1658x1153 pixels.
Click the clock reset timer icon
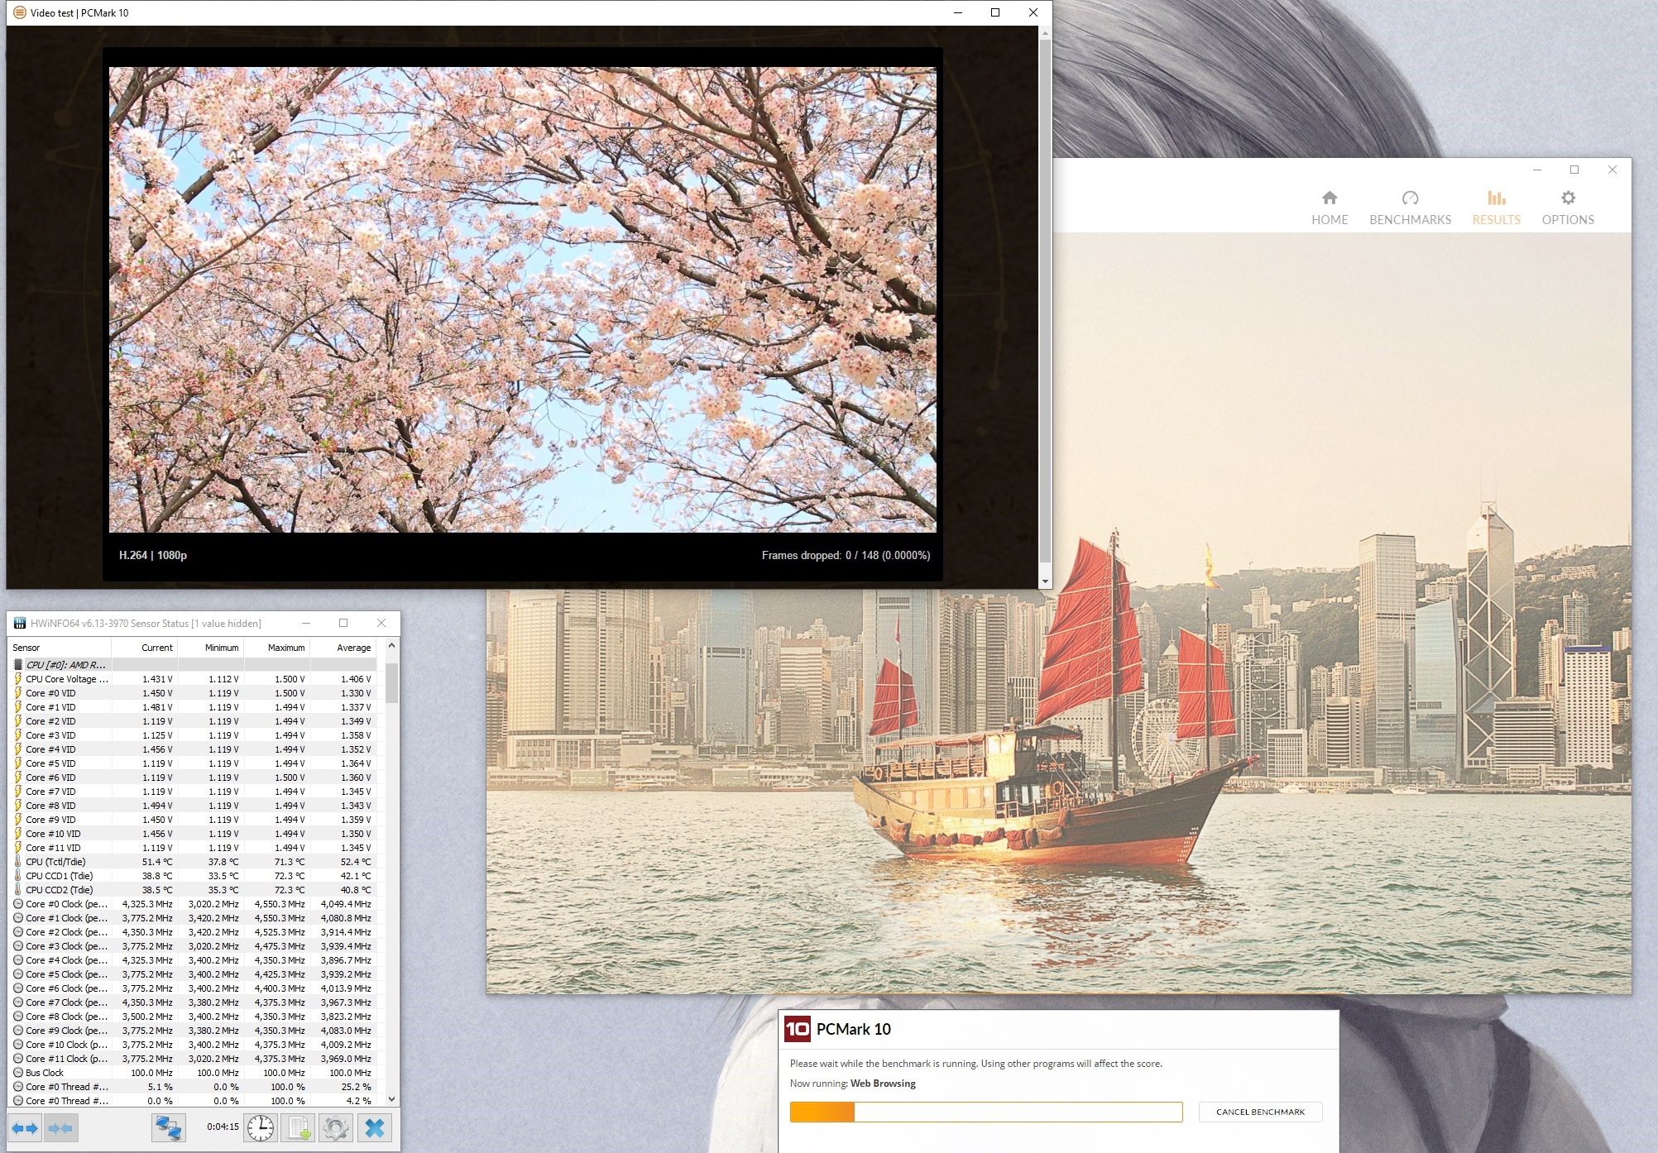(x=261, y=1128)
